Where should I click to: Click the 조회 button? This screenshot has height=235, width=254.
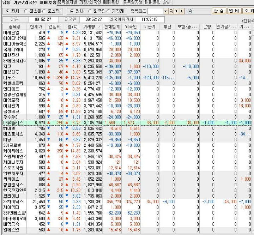point(248,11)
